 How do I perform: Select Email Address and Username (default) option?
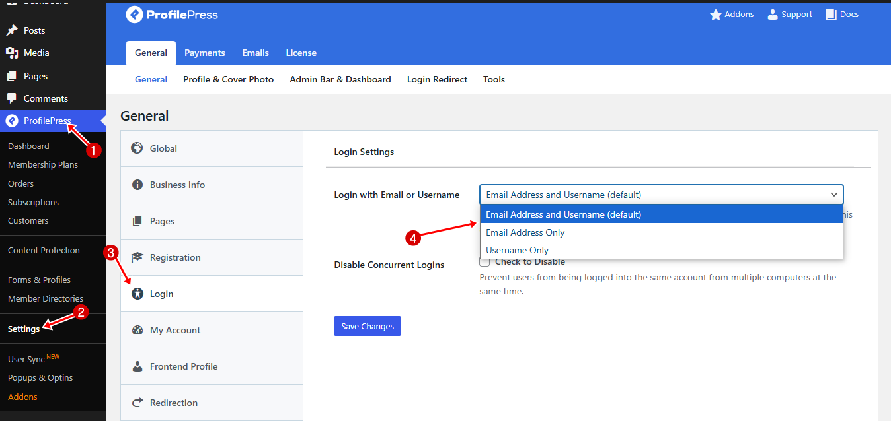[x=662, y=214]
